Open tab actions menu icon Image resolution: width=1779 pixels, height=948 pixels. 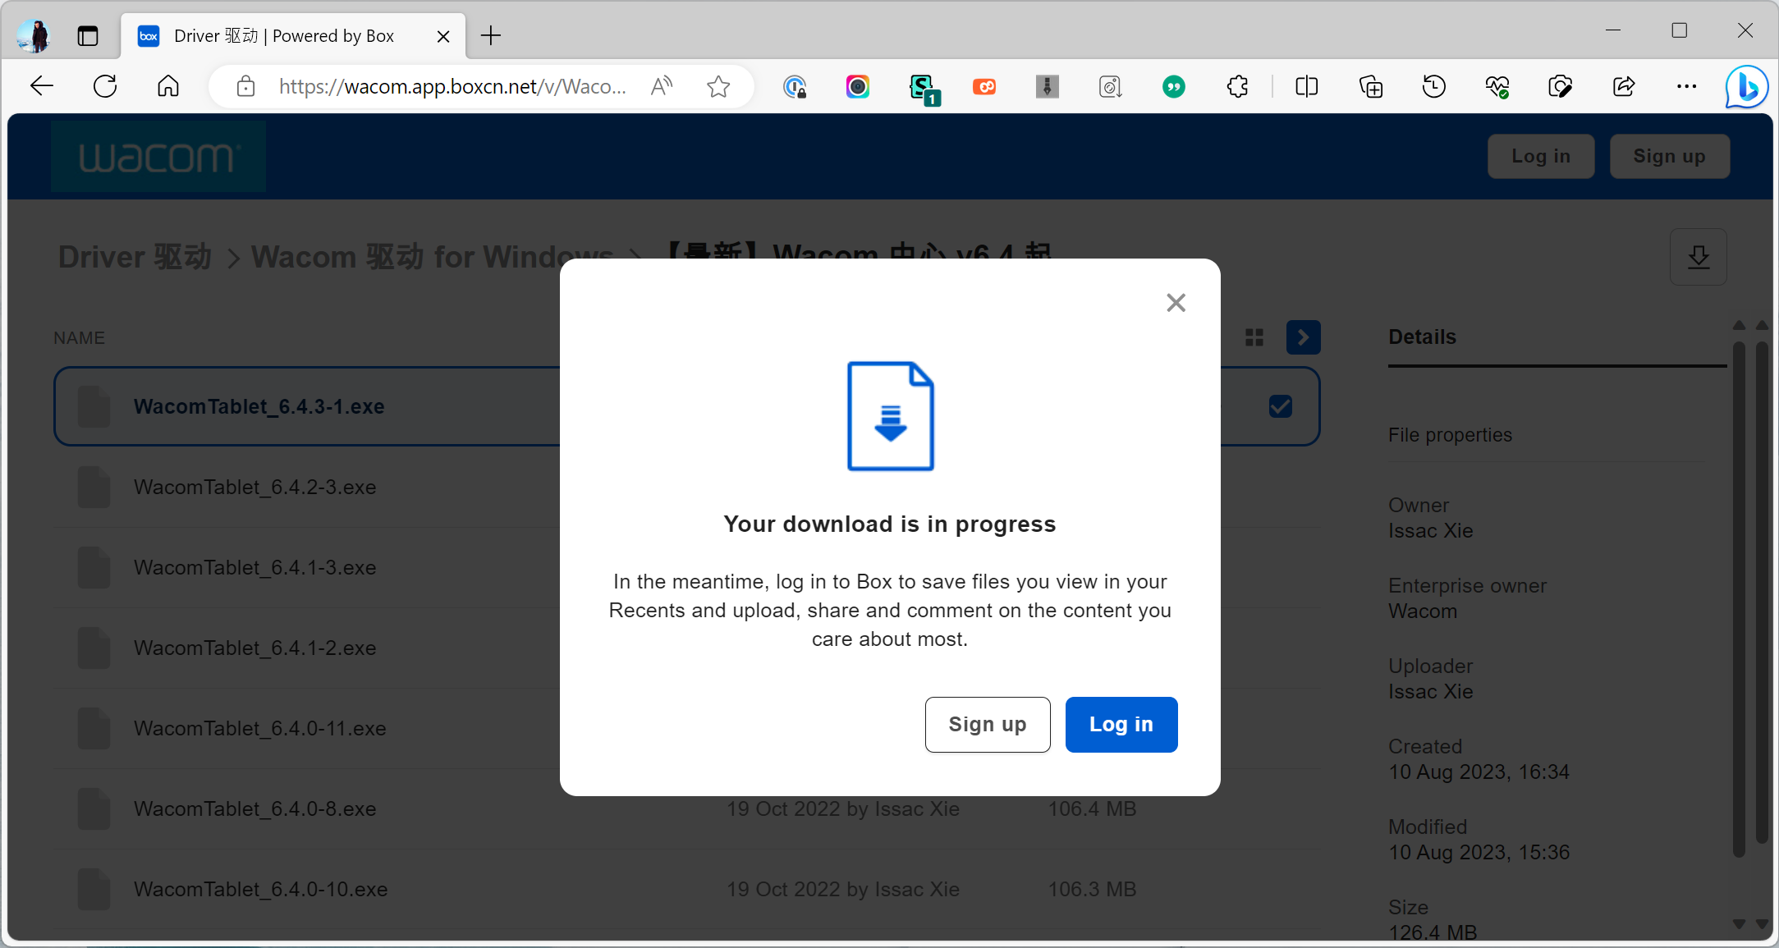tap(87, 35)
